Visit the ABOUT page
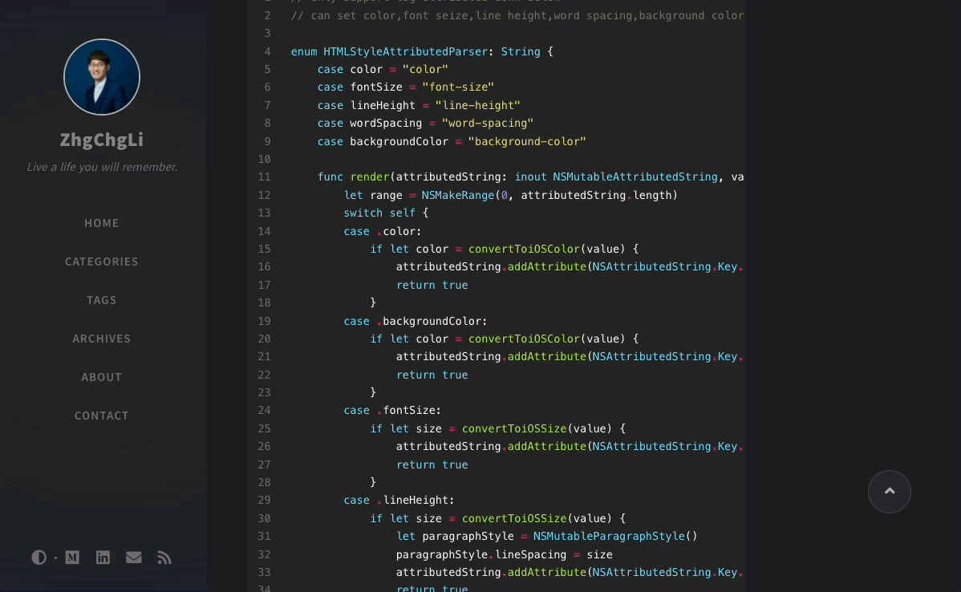 (x=102, y=377)
